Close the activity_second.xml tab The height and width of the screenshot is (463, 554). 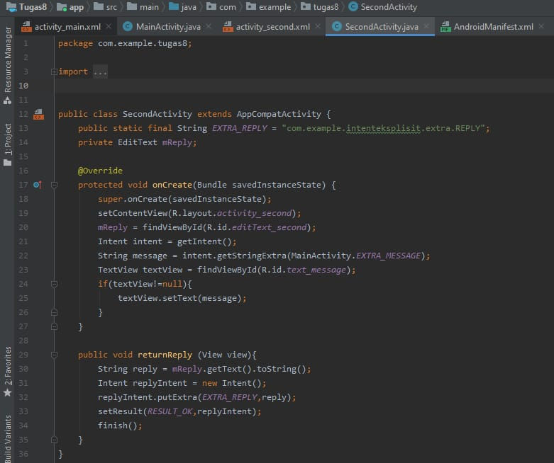[x=318, y=26]
